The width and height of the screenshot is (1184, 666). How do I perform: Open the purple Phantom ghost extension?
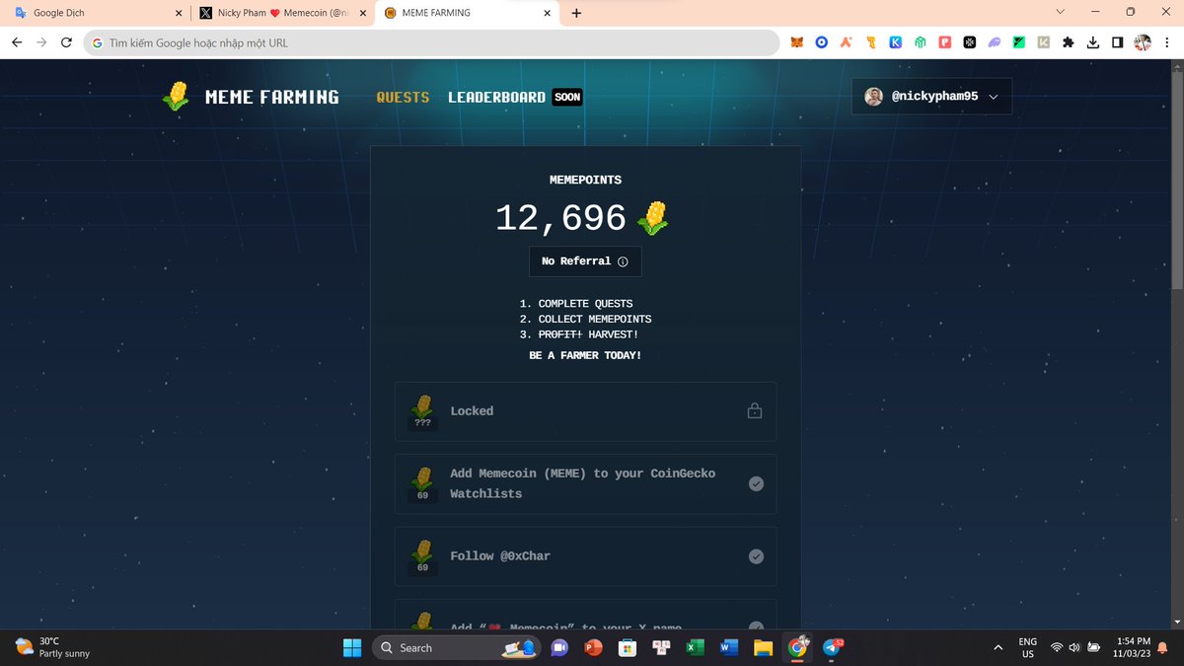(x=995, y=42)
